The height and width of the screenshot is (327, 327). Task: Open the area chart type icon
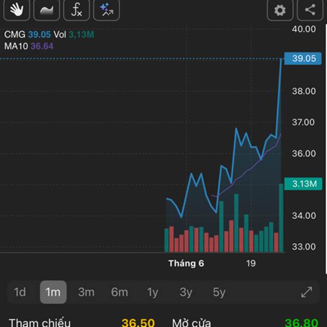(46, 10)
